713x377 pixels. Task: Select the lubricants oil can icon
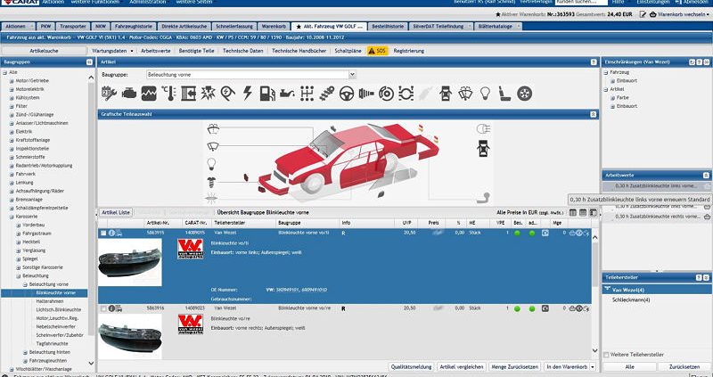287,94
